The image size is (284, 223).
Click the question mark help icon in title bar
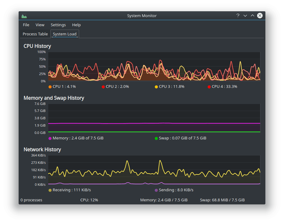238,16
